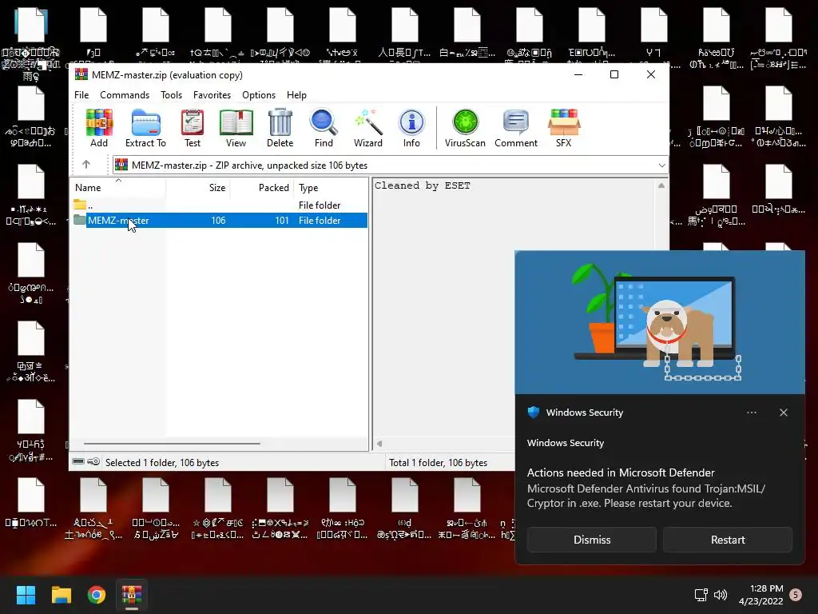
Task: Click the file list horizontal scrollbar
Action: (x=173, y=443)
